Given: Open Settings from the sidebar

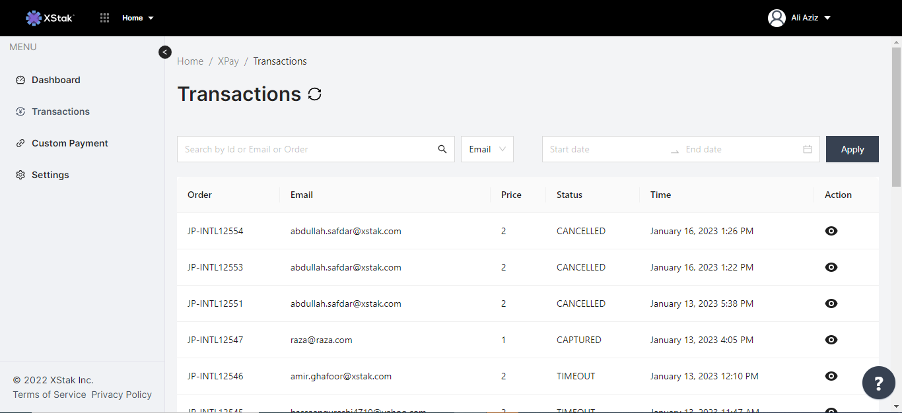Looking at the screenshot, I should click(50, 174).
